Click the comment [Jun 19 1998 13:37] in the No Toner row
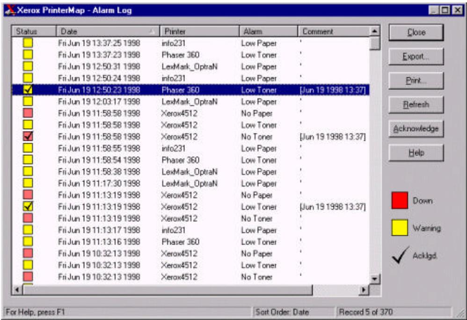This screenshot has width=467, height=320. [x=333, y=137]
